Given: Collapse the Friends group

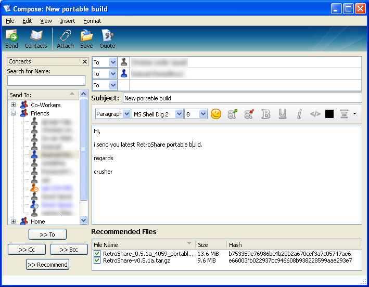Looking at the screenshot, I should [13, 113].
